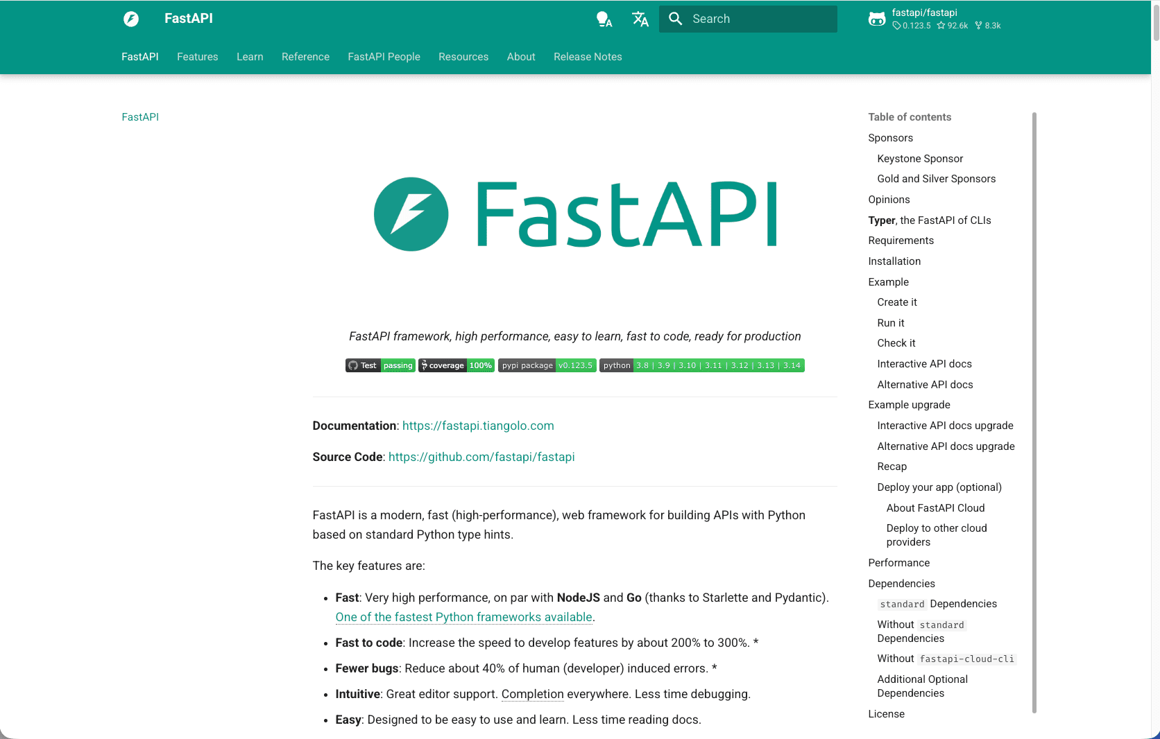Open the language selection menu
1160x739 pixels.
[x=640, y=19]
